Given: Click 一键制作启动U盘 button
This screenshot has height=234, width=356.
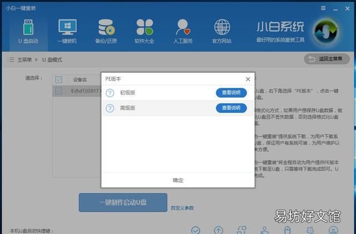Looking at the screenshot, I should (123, 202).
